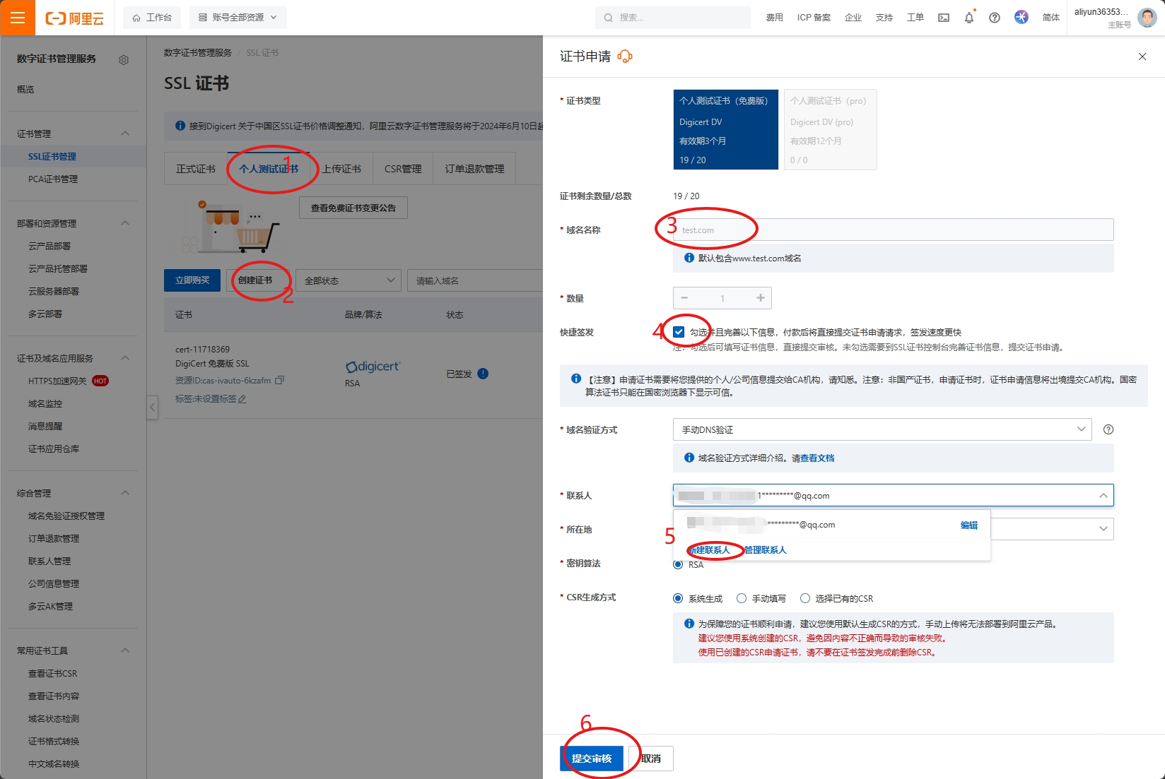This screenshot has width=1165, height=779.
Task: Select RSA key algorithm radio
Action: coord(678,564)
